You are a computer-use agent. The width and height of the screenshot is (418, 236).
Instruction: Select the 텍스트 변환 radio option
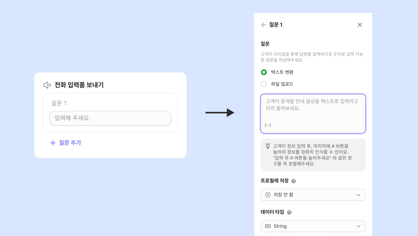[x=264, y=72]
